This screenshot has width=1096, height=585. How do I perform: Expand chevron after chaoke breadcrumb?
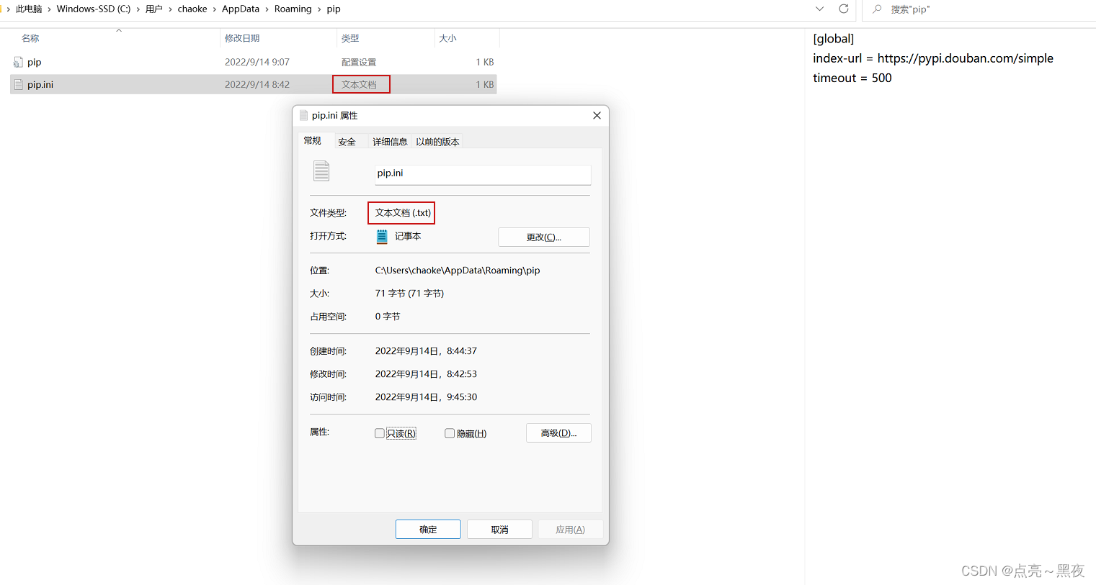[x=214, y=9]
